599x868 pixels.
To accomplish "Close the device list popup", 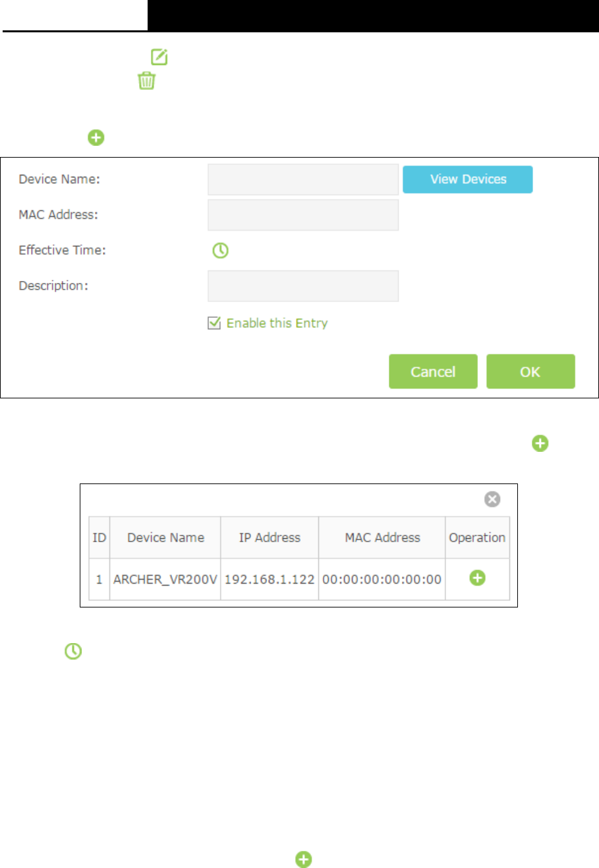I will (492, 499).
